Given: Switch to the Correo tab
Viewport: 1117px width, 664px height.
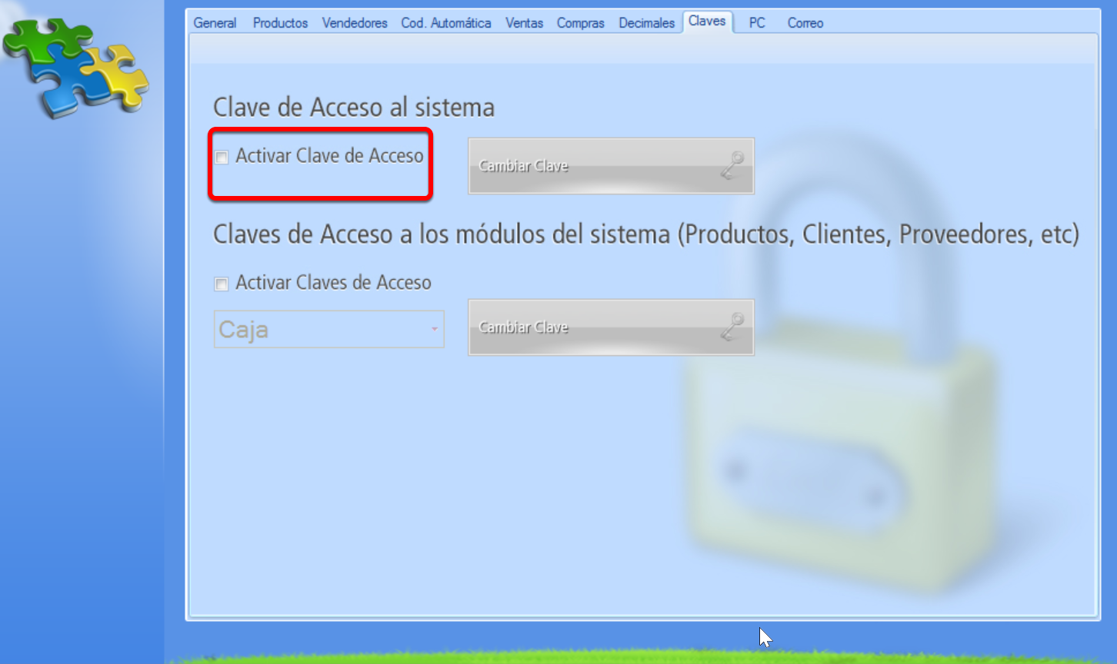Looking at the screenshot, I should (x=805, y=22).
